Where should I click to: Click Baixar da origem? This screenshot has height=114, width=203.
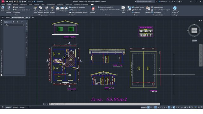click(x=157, y=7)
